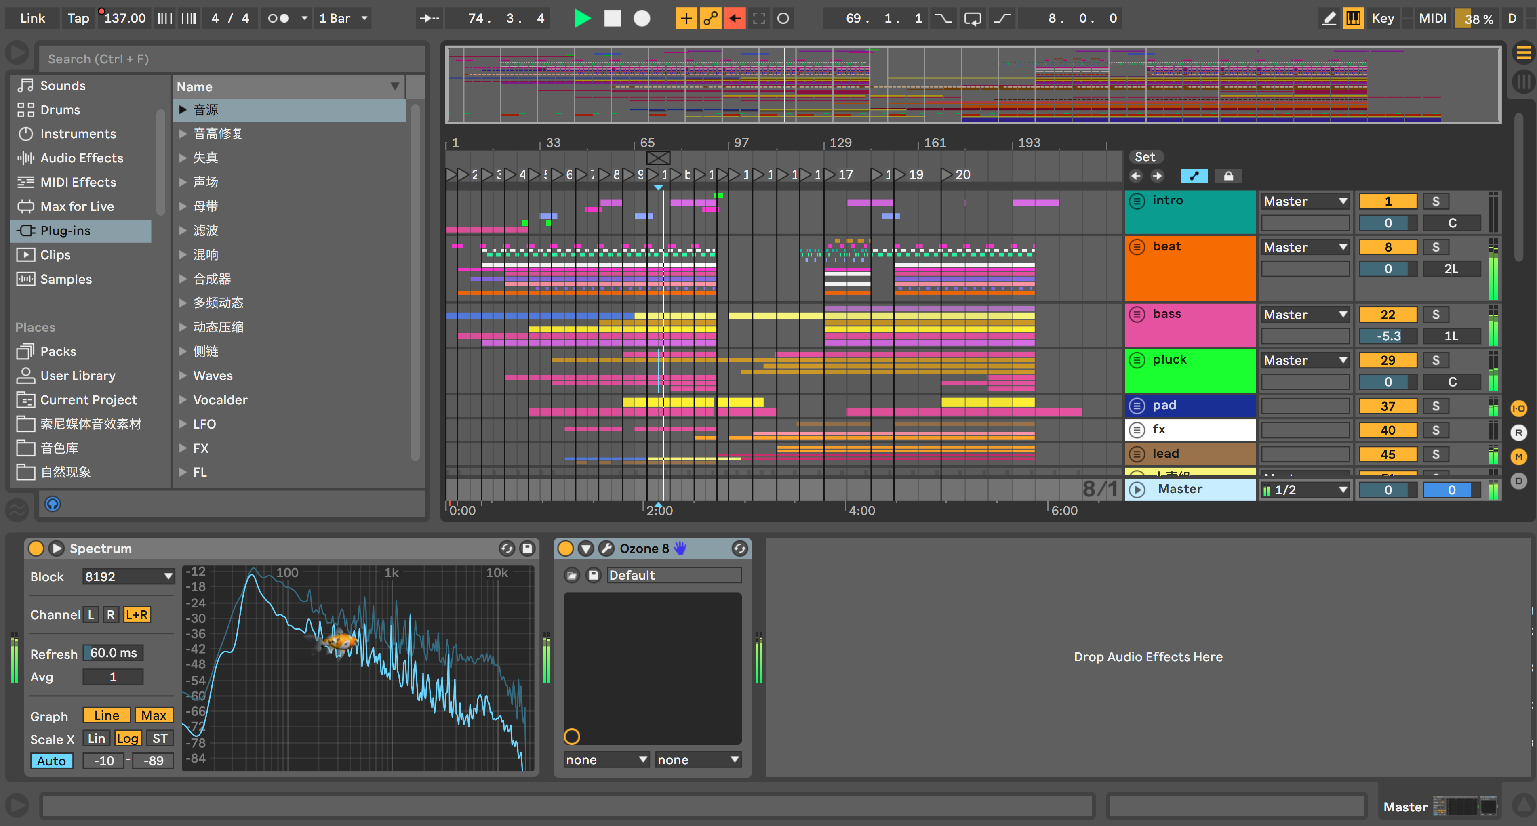
Task: Click the Punch-Out switch icon
Action: (1002, 19)
